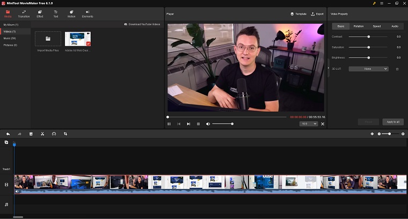This screenshot has height=219, width=408.
Task: Go to previous frame
Action: coord(179,124)
